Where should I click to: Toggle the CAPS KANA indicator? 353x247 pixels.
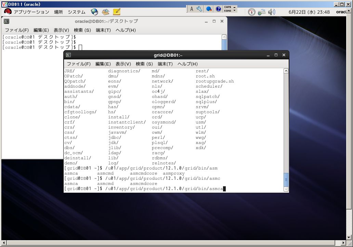pos(227,9)
